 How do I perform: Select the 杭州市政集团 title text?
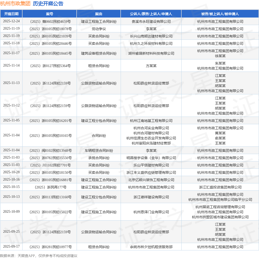(x=15, y=4)
